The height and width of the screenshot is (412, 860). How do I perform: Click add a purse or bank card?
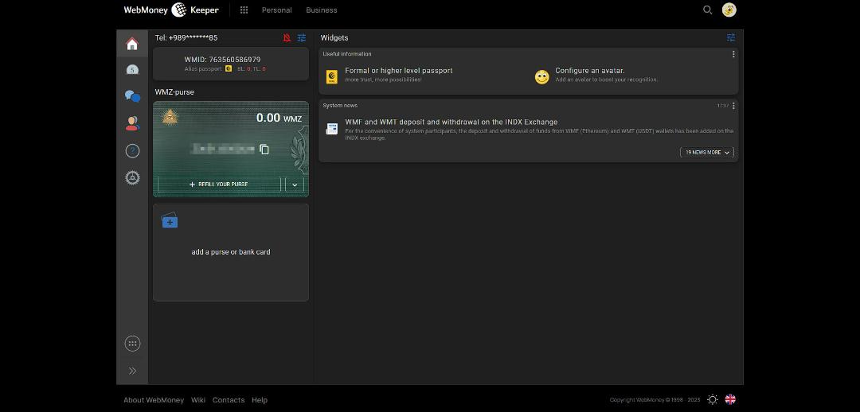tap(231, 252)
